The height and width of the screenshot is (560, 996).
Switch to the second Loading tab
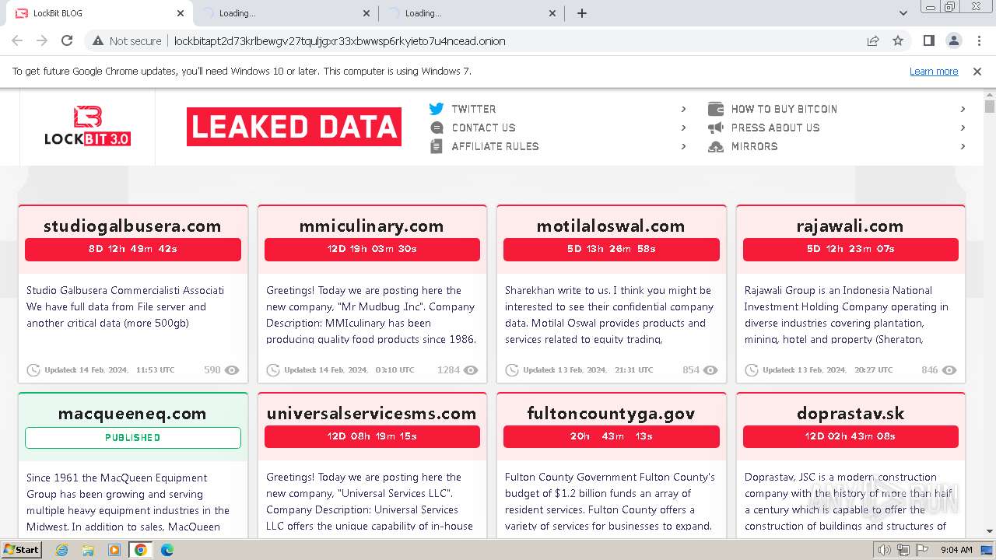(x=285, y=13)
